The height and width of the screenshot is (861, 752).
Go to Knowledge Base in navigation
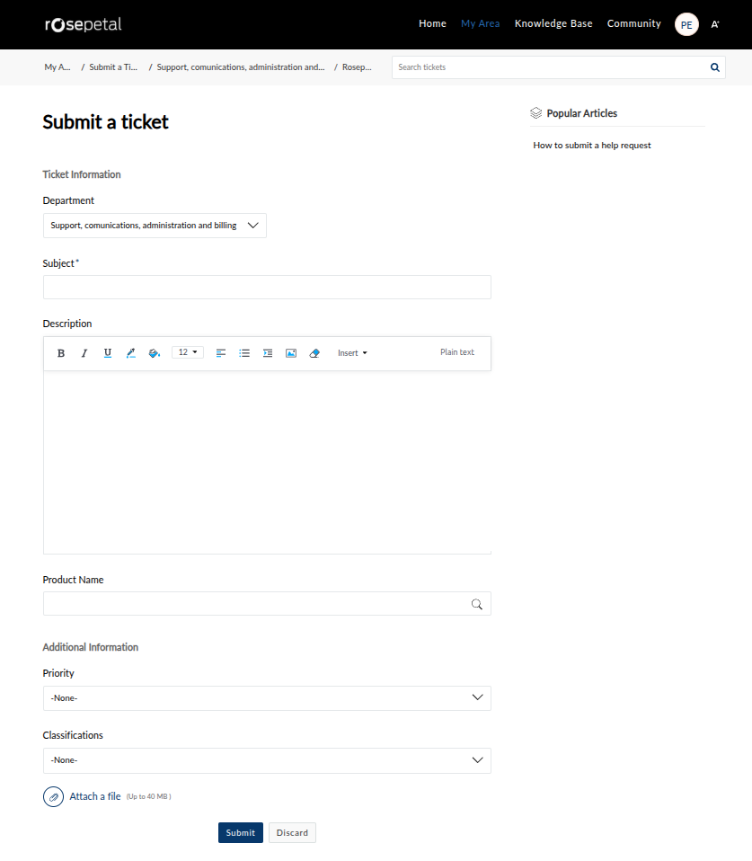tap(553, 24)
